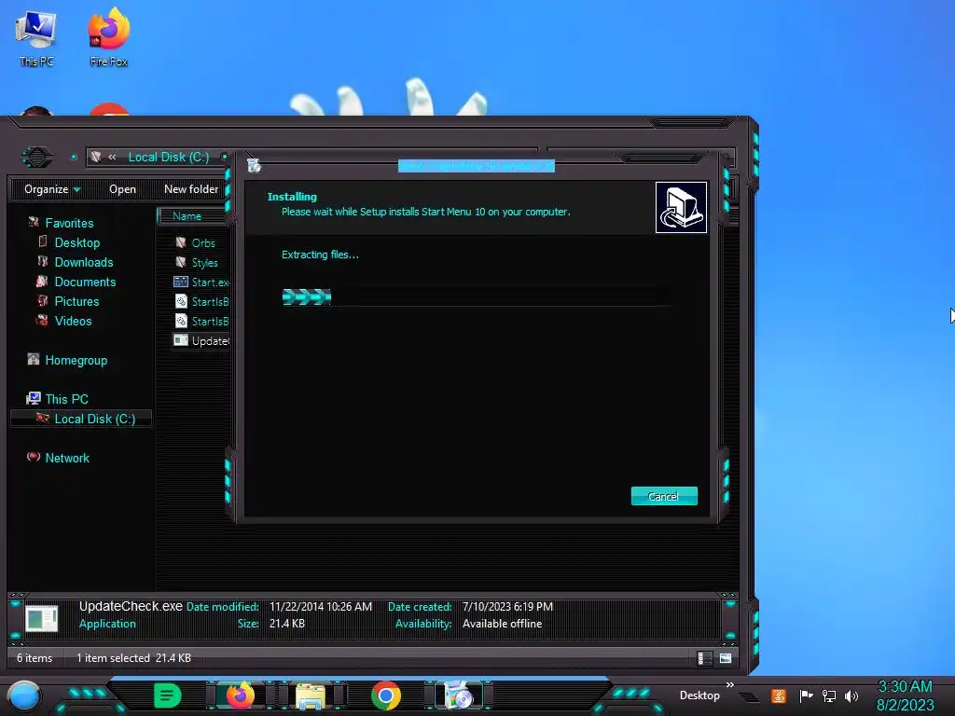
Task: Click the Start.exe file icon
Action: pos(181,282)
